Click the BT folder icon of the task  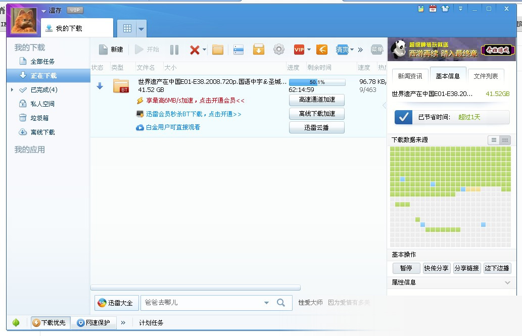(x=121, y=86)
